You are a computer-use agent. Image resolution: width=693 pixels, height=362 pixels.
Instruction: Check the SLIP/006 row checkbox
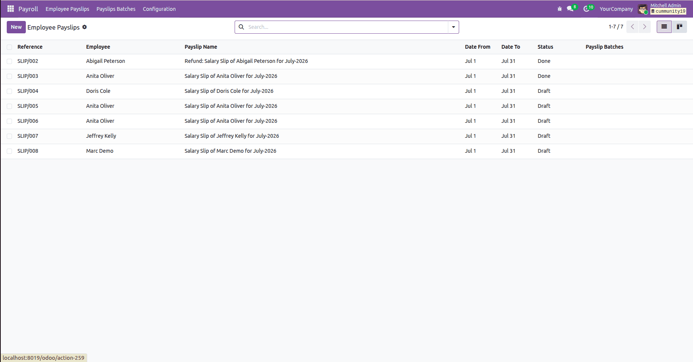(x=9, y=121)
